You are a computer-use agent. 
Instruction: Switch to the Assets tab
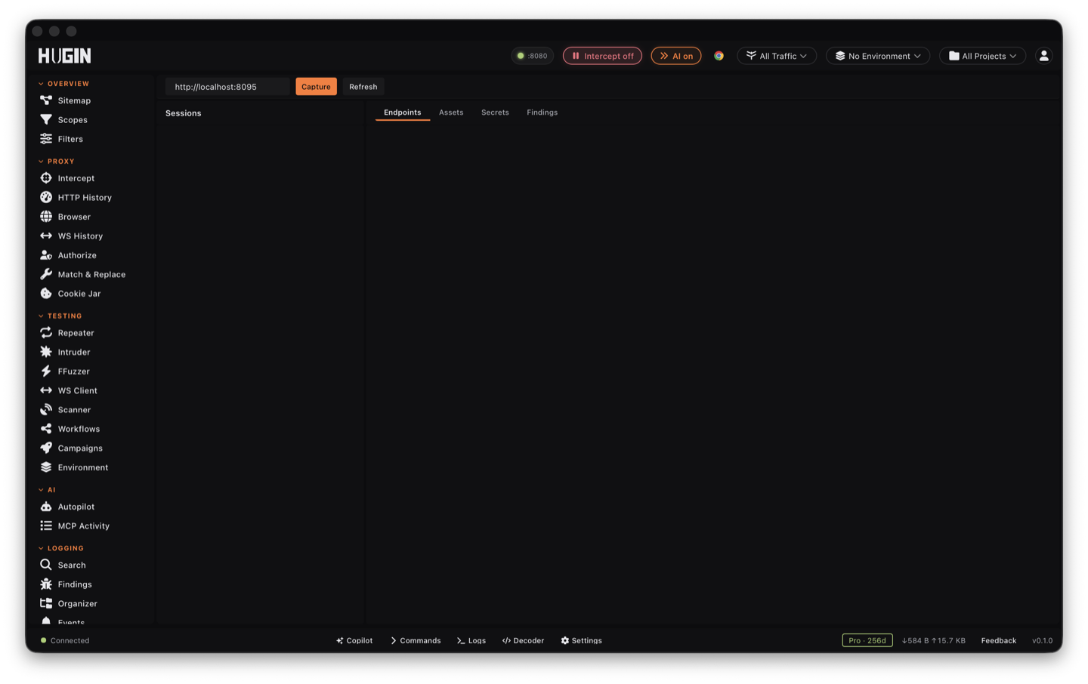451,112
